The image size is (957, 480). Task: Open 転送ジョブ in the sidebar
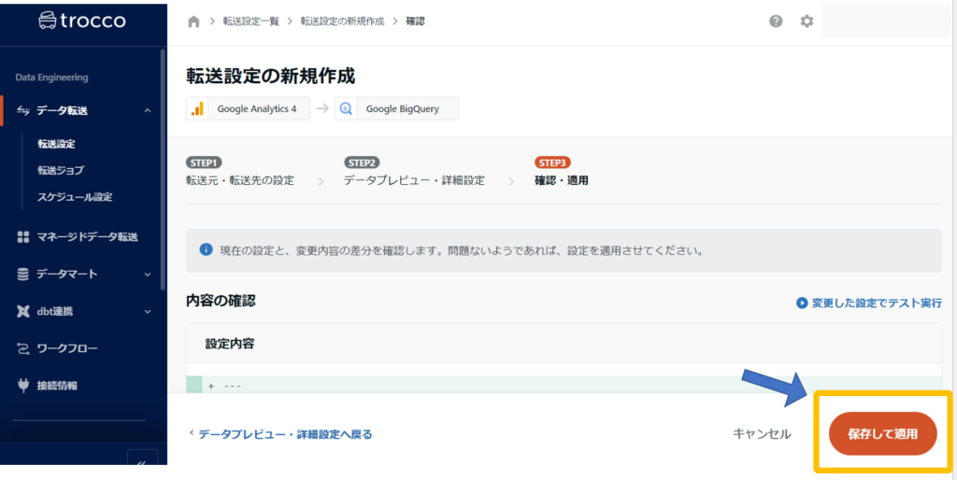click(60, 170)
